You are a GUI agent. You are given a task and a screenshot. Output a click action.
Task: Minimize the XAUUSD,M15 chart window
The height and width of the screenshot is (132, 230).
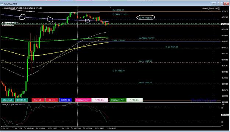coord(213,4)
